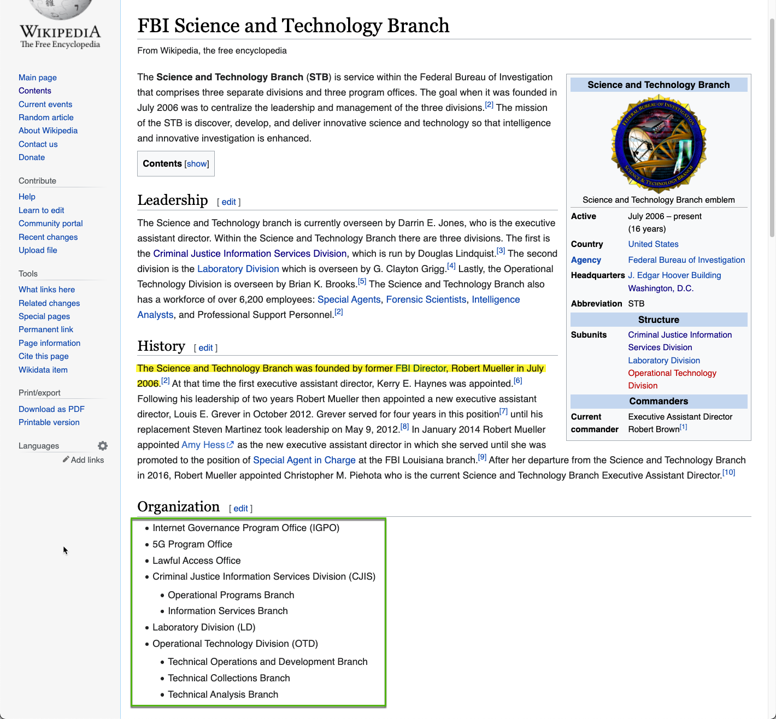Click the pencil icon beside Add links
This screenshot has width=776, height=719.
pyautogui.click(x=66, y=459)
